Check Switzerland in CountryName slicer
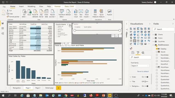Image resolution: width=175 pixels, height=98 pixels. tap(57, 33)
